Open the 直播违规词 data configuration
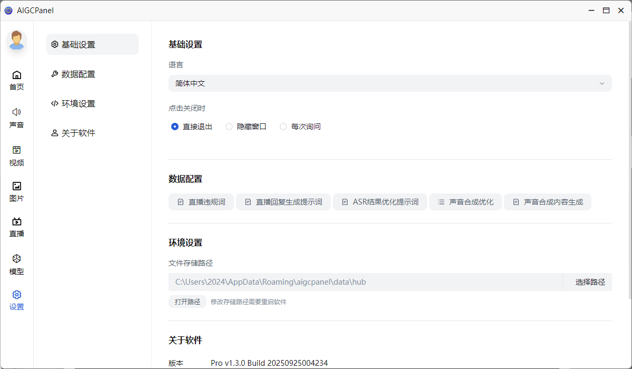 coord(201,201)
